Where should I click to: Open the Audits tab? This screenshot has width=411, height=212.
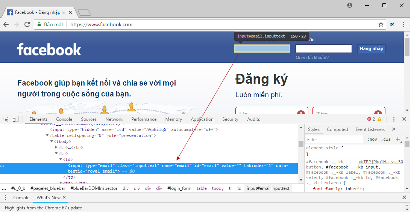coord(253,119)
